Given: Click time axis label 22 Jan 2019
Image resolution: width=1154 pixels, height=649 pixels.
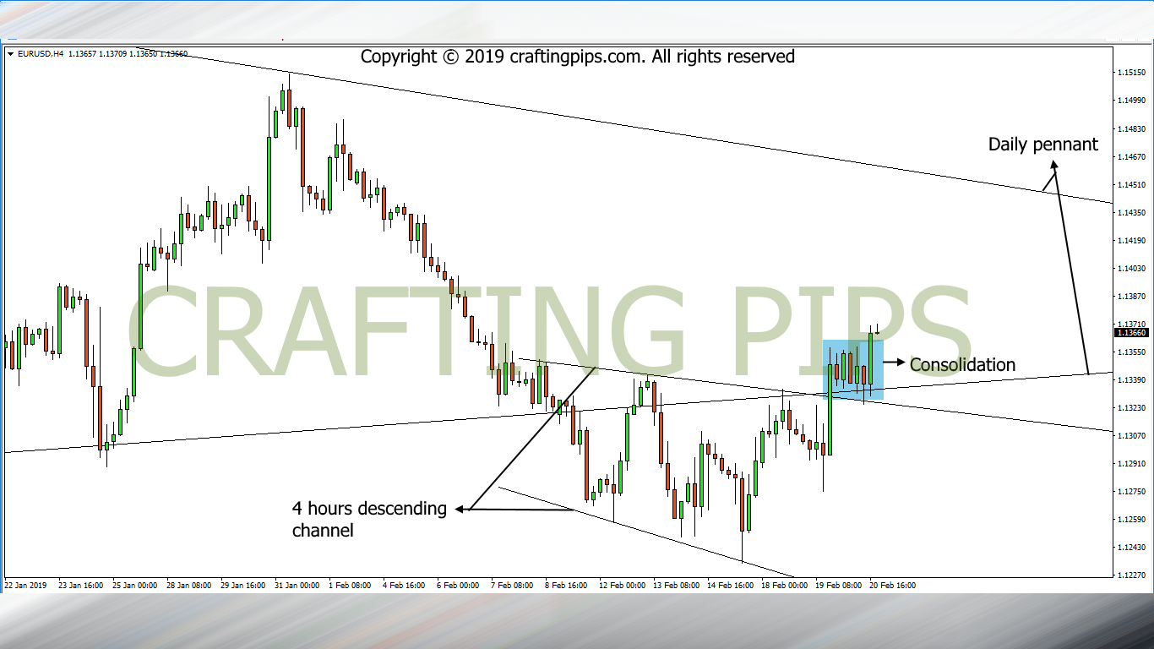Looking at the screenshot, I should click(24, 585).
